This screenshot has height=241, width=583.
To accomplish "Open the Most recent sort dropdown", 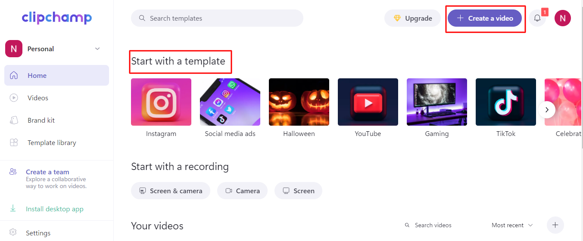I will click(512, 225).
